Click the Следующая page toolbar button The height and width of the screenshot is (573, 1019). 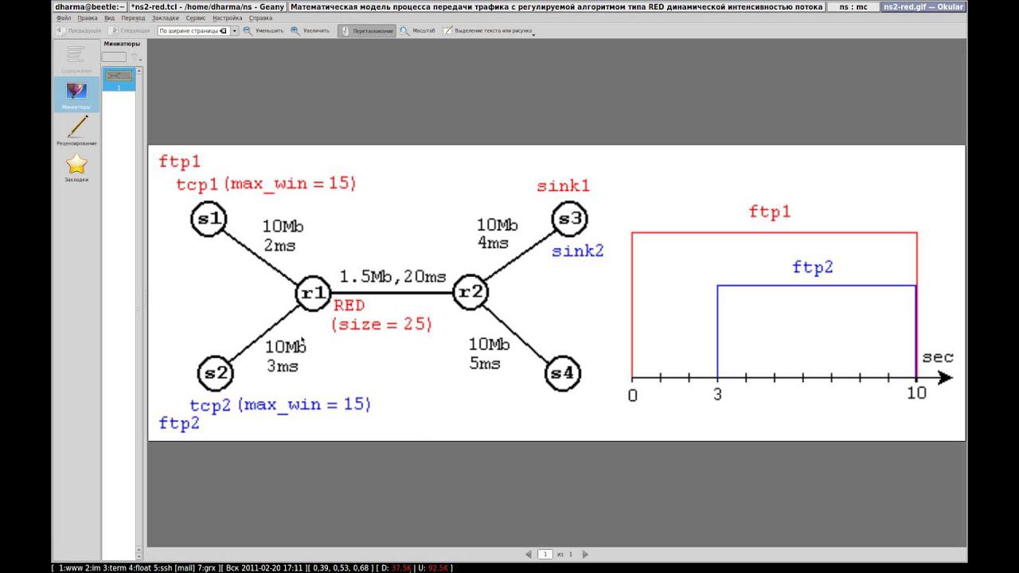[128, 31]
